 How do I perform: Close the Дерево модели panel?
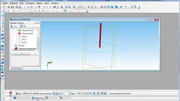click(x=39, y=23)
